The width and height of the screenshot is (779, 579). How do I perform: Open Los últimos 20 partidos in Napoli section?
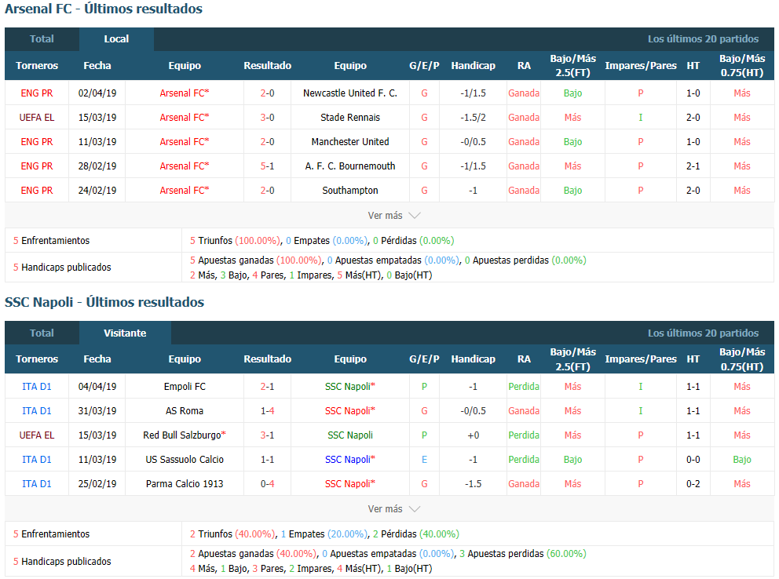tap(703, 333)
